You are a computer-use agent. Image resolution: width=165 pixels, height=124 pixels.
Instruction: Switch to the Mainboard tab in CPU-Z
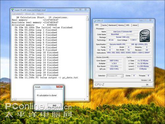(113, 25)
